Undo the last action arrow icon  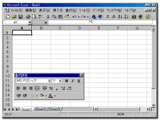[x=74, y=16]
